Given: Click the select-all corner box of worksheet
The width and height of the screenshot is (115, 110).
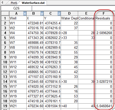Looking at the screenshot, I should 5,14.
